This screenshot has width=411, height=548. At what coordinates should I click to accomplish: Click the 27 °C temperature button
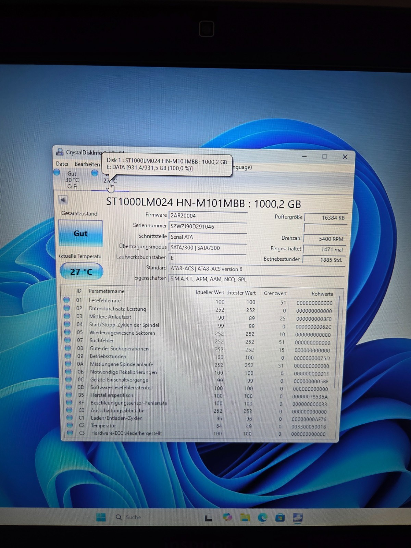click(81, 272)
